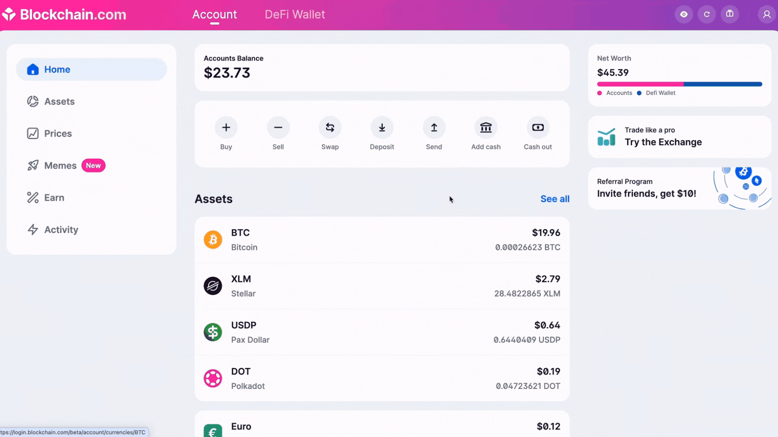This screenshot has width=778, height=437.
Task: Open the XLM Stellar asset details
Action: [x=382, y=286]
